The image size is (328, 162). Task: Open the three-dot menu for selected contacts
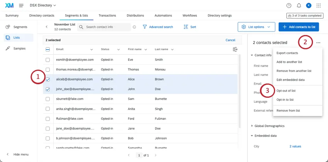(x=318, y=43)
